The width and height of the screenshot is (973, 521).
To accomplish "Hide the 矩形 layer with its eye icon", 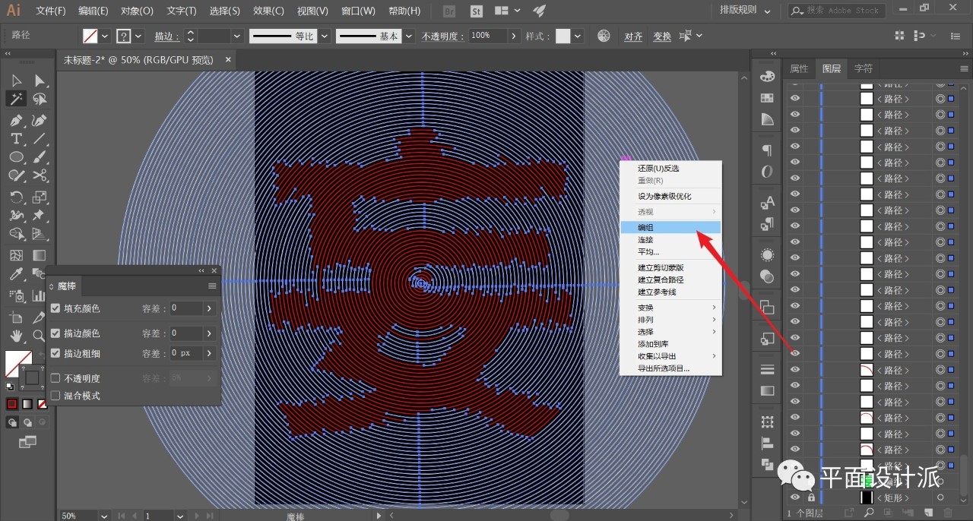I will point(795,497).
